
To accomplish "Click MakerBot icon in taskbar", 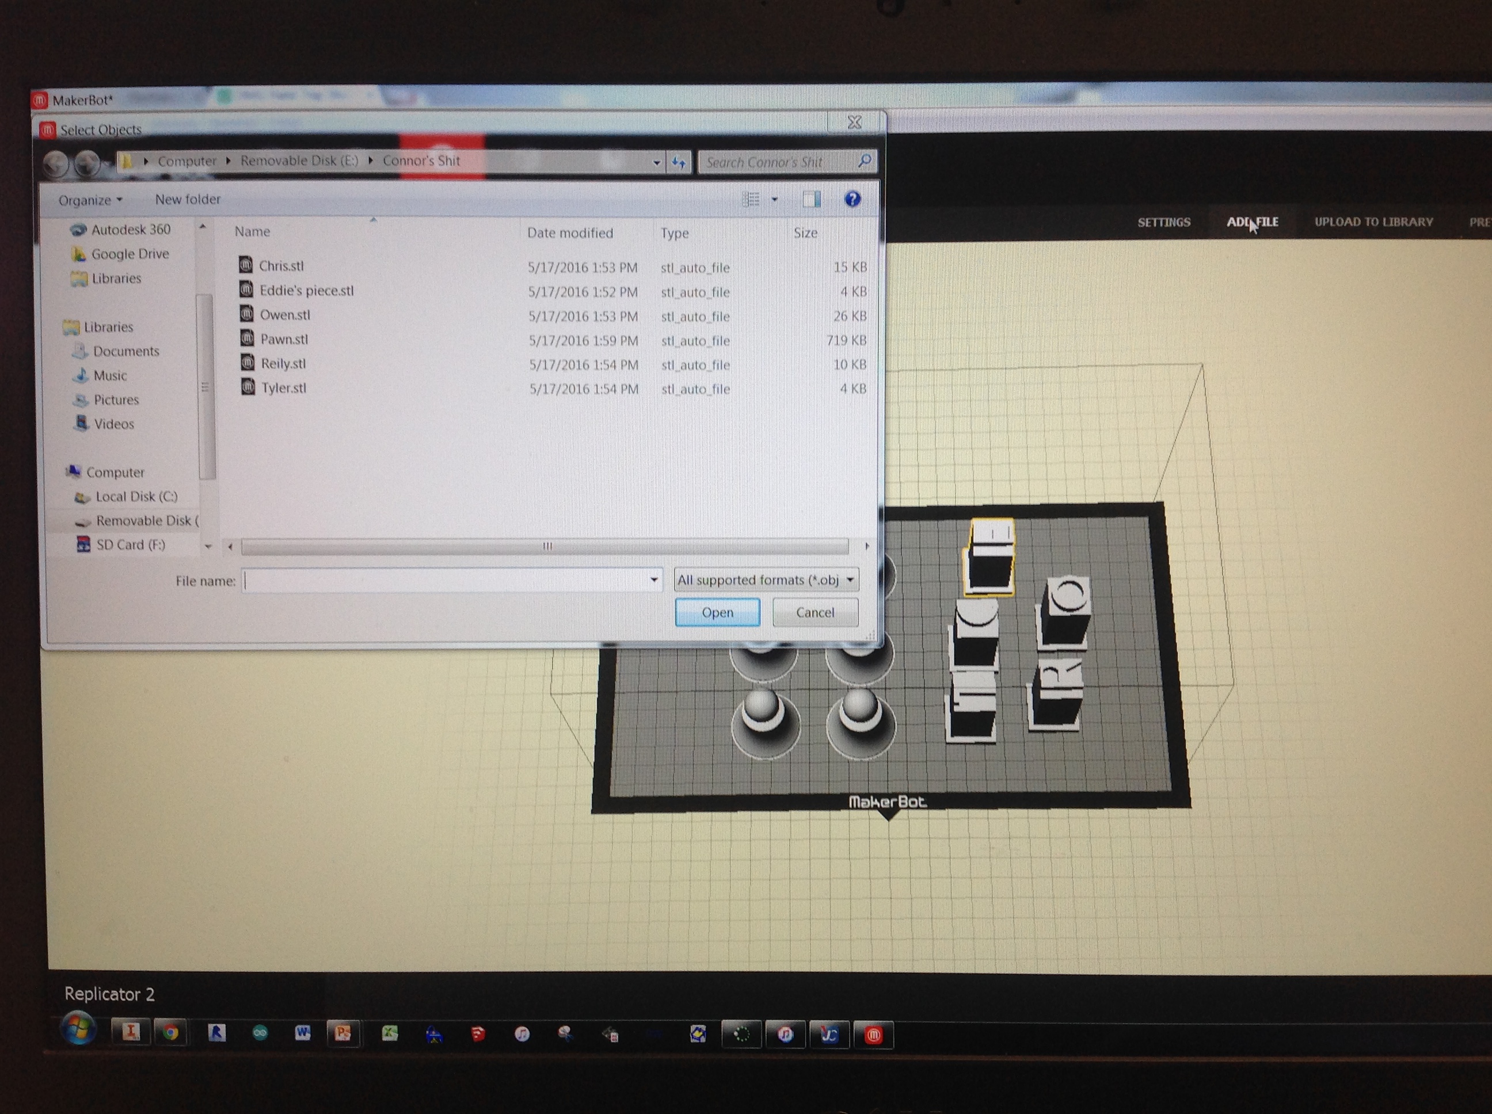I will [873, 1035].
